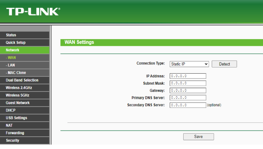
Task: Click the Detect button
Action: tap(224, 64)
